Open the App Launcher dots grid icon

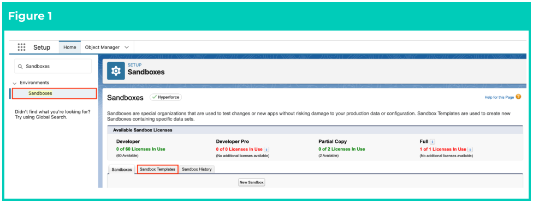tap(21, 47)
